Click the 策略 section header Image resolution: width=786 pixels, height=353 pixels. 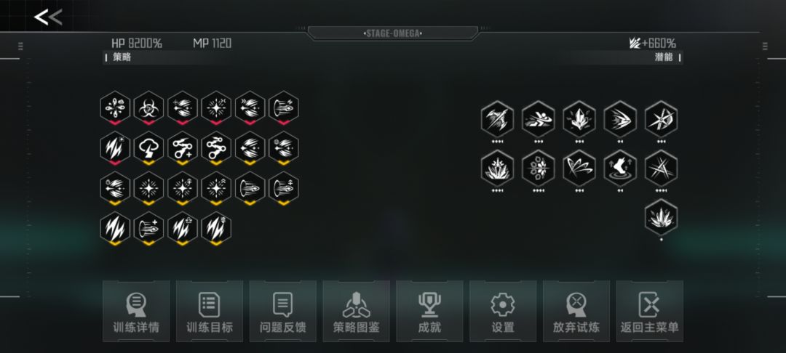tap(122, 57)
